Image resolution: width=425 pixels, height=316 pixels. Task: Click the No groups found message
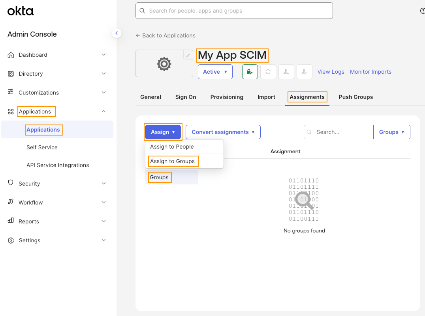point(304,230)
